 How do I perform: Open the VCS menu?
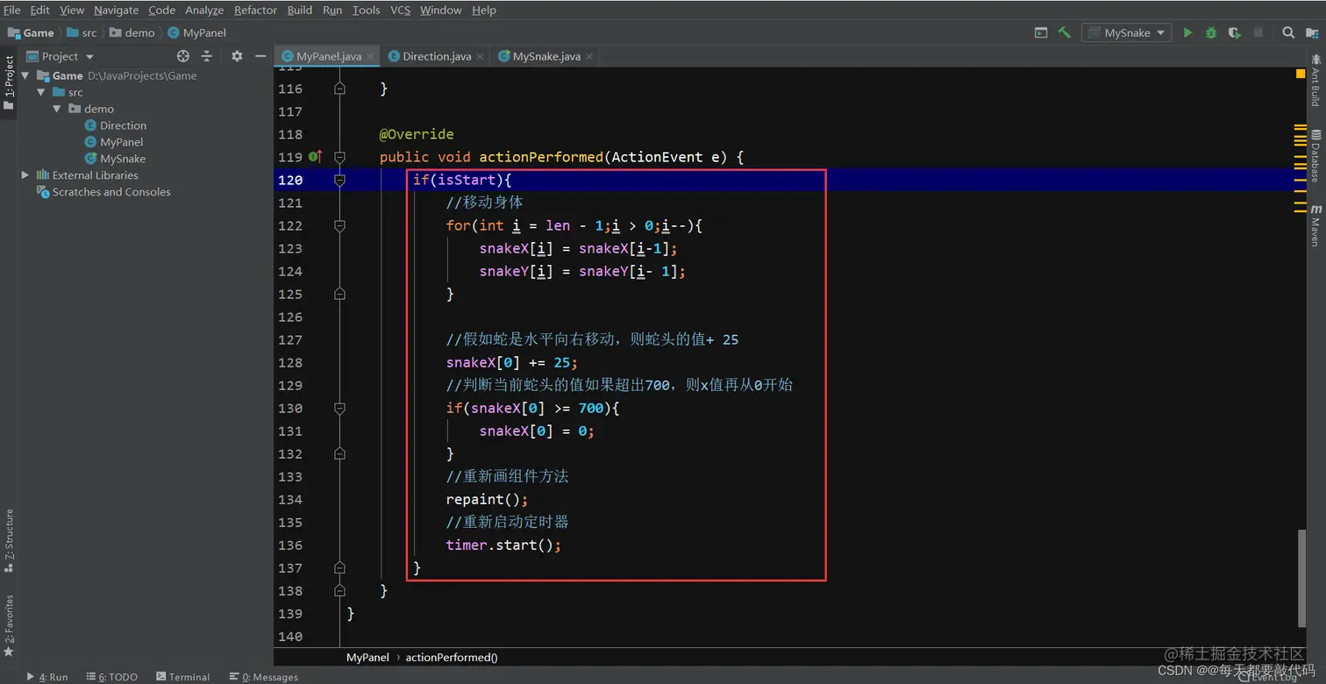click(x=400, y=10)
